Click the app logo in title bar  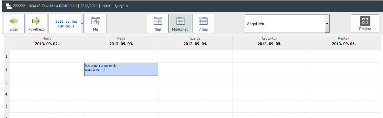[x=9, y=6]
